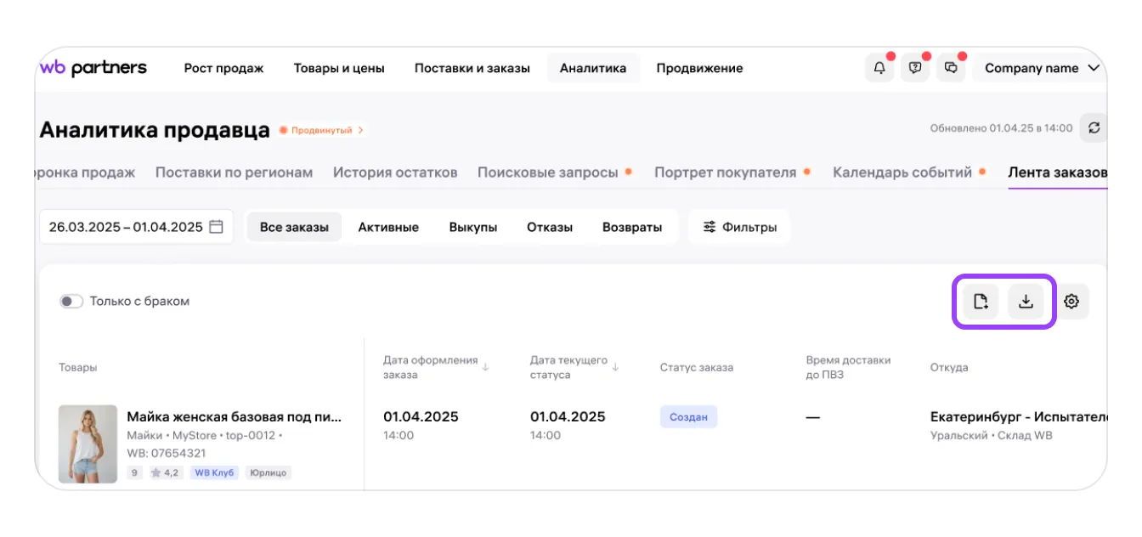Open the 'Фильтры' button
The image size is (1142, 537).
point(739,227)
